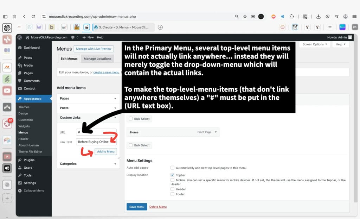Switch to the Manage Locations tab
The image size is (360, 219).
pyautogui.click(x=98, y=59)
